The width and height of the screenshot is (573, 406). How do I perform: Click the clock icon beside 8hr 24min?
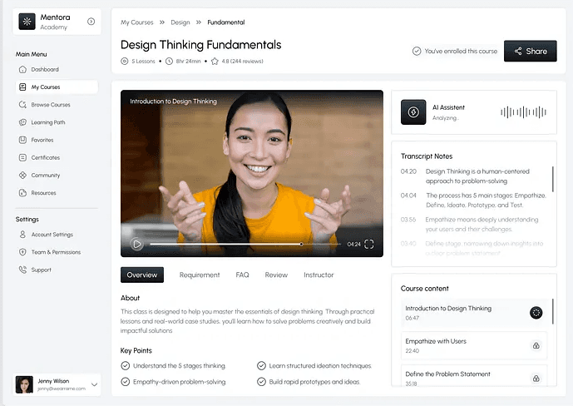pyautogui.click(x=169, y=61)
